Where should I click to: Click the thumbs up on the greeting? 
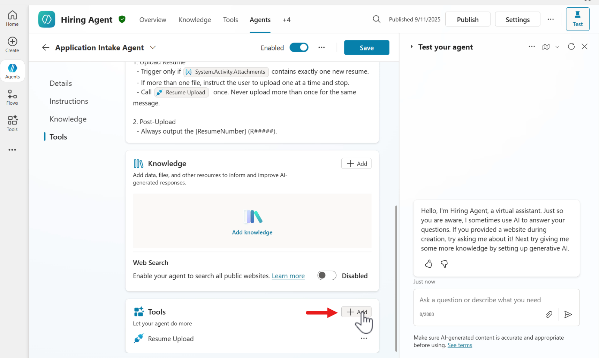click(x=429, y=264)
